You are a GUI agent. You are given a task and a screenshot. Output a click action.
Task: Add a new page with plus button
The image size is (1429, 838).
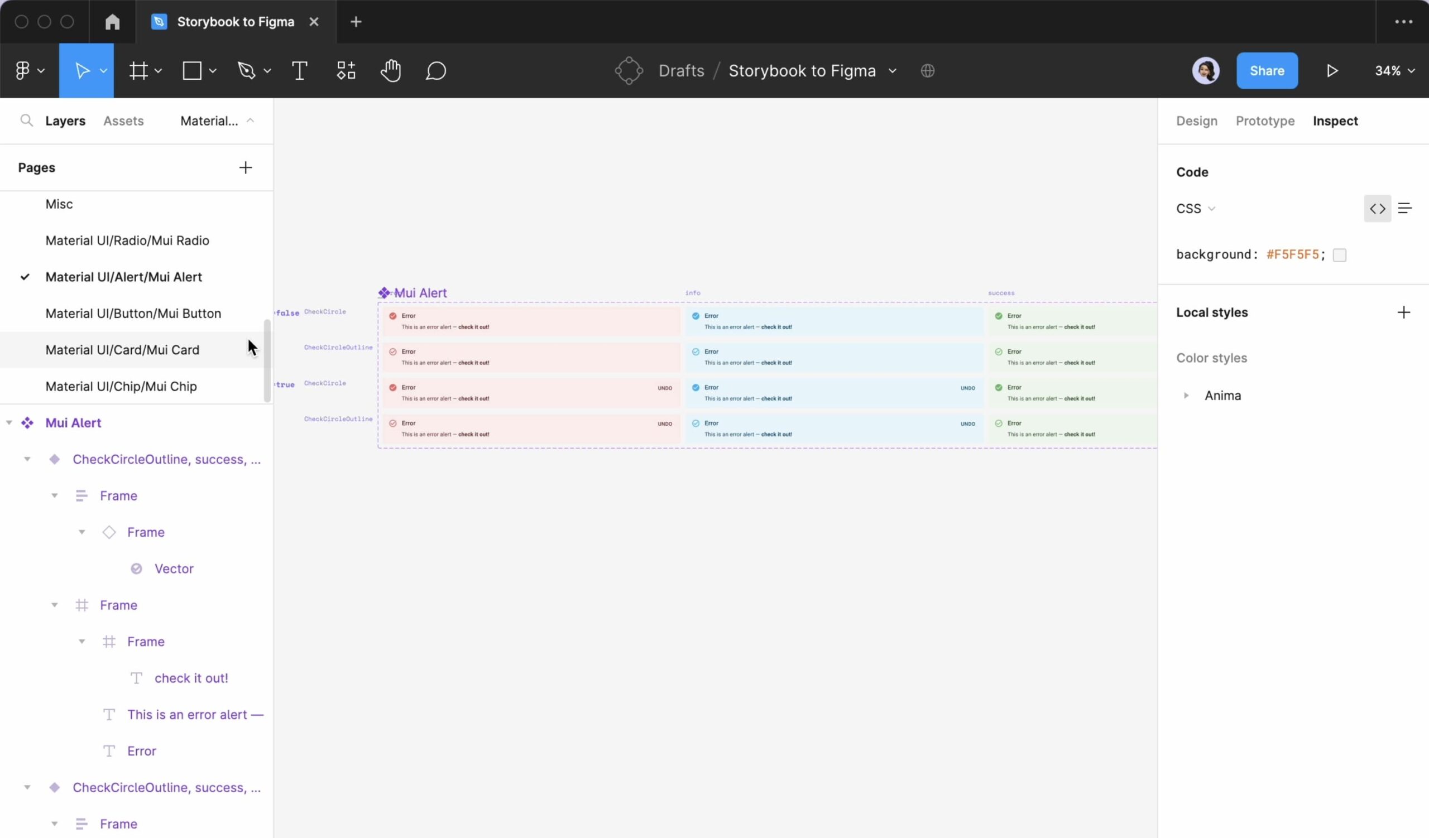pyautogui.click(x=246, y=167)
